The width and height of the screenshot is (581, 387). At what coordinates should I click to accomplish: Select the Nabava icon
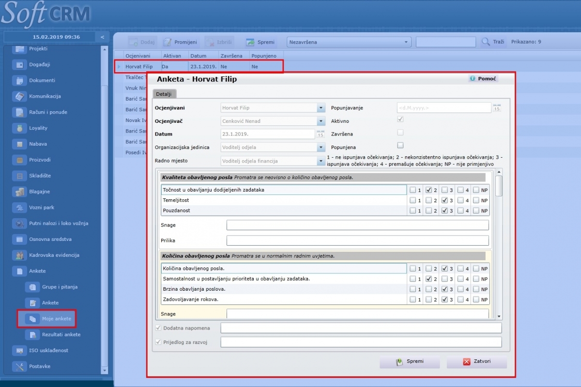click(19, 144)
